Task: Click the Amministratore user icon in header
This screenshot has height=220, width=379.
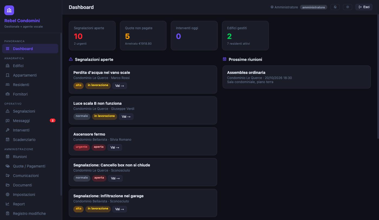Action: [272, 7]
